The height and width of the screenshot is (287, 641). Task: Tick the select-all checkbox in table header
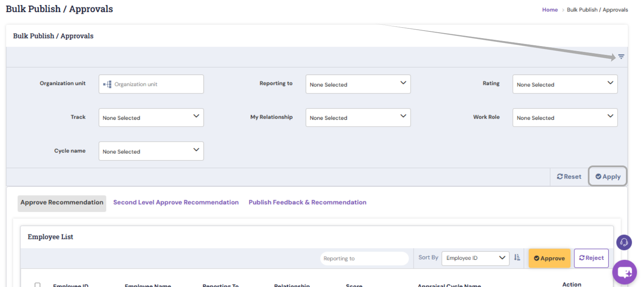point(37,285)
